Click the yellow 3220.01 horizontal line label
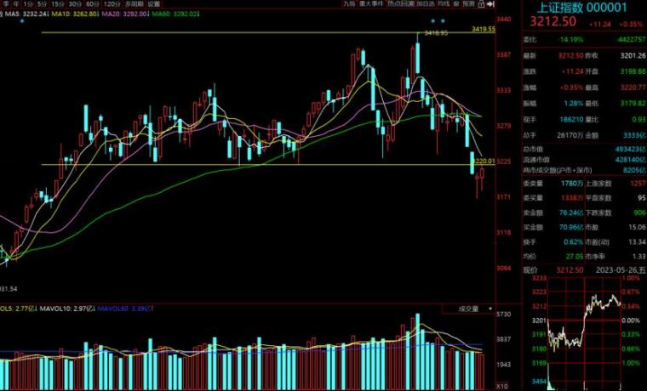 [x=483, y=160]
